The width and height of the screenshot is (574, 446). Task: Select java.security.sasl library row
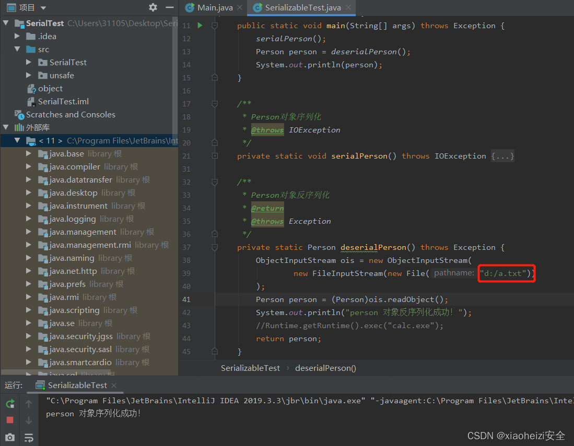(x=89, y=349)
